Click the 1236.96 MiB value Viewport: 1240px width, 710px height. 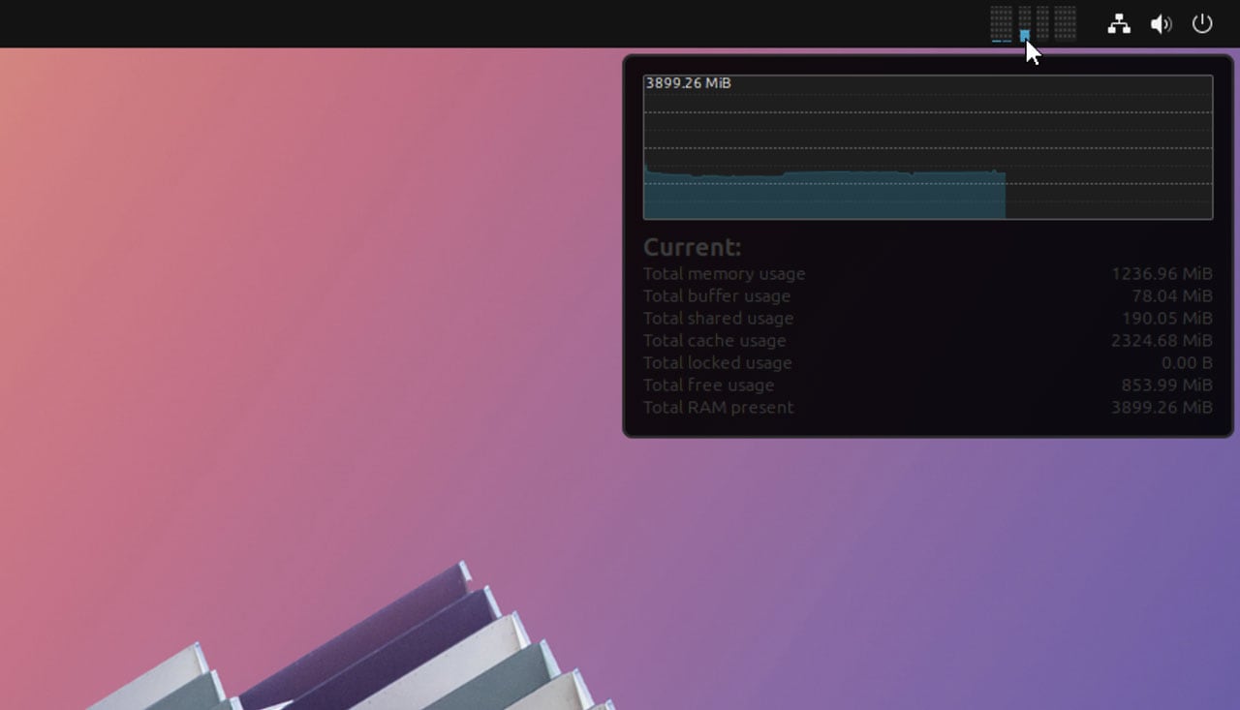pos(1162,274)
